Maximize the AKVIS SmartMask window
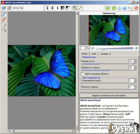This screenshot has height=134, width=140. (x=133, y=2)
